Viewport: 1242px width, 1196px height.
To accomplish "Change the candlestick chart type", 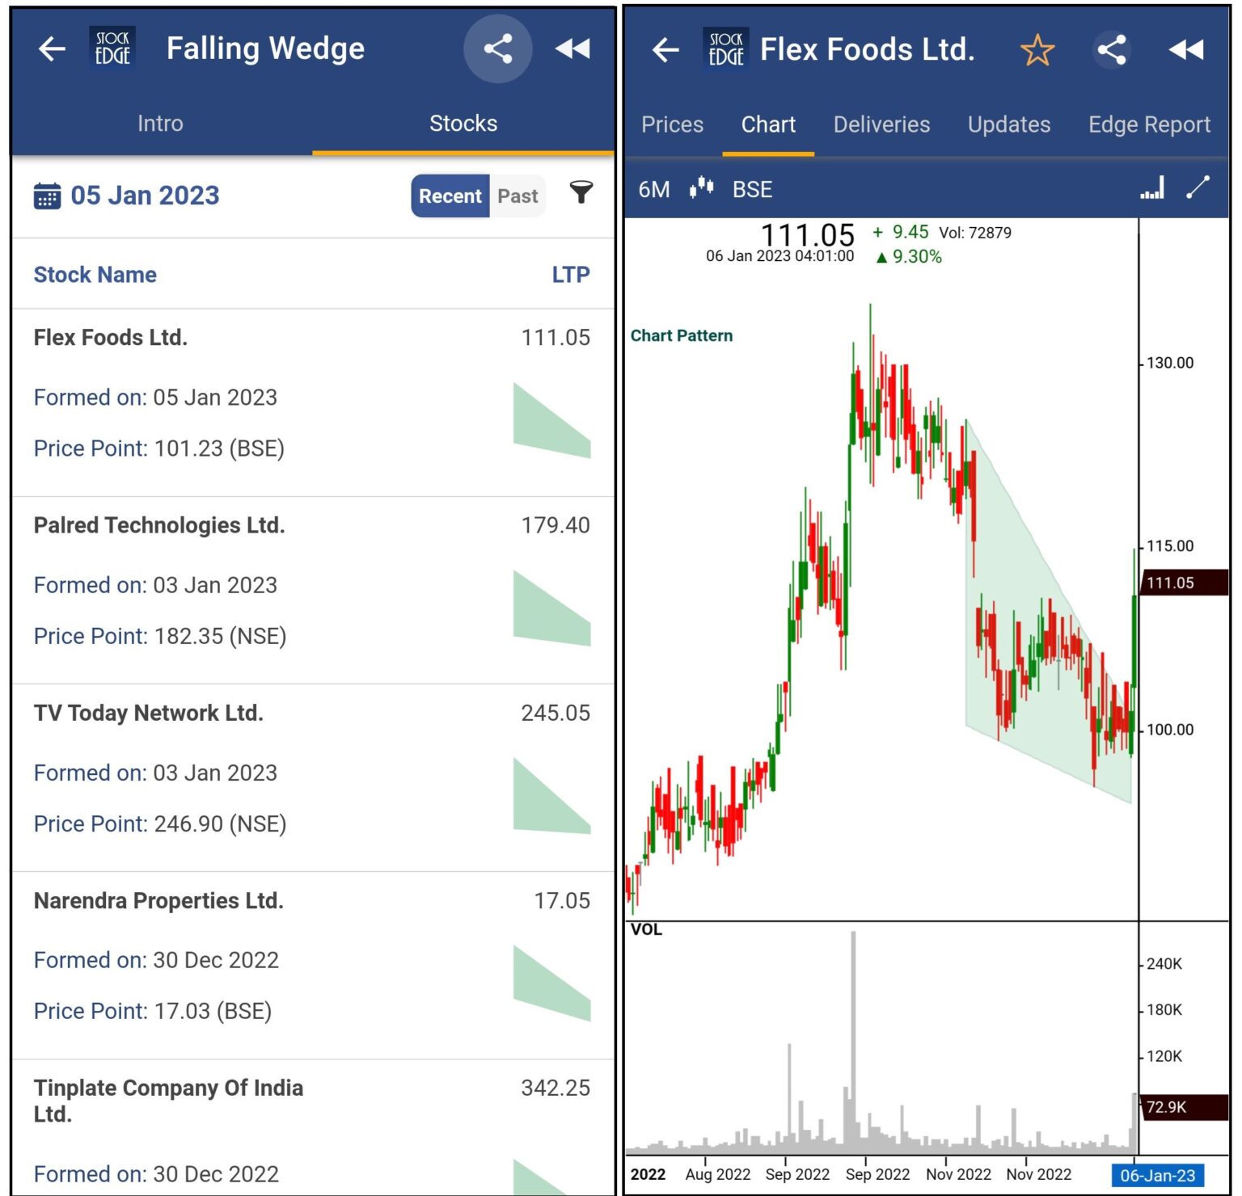I will 701,188.
